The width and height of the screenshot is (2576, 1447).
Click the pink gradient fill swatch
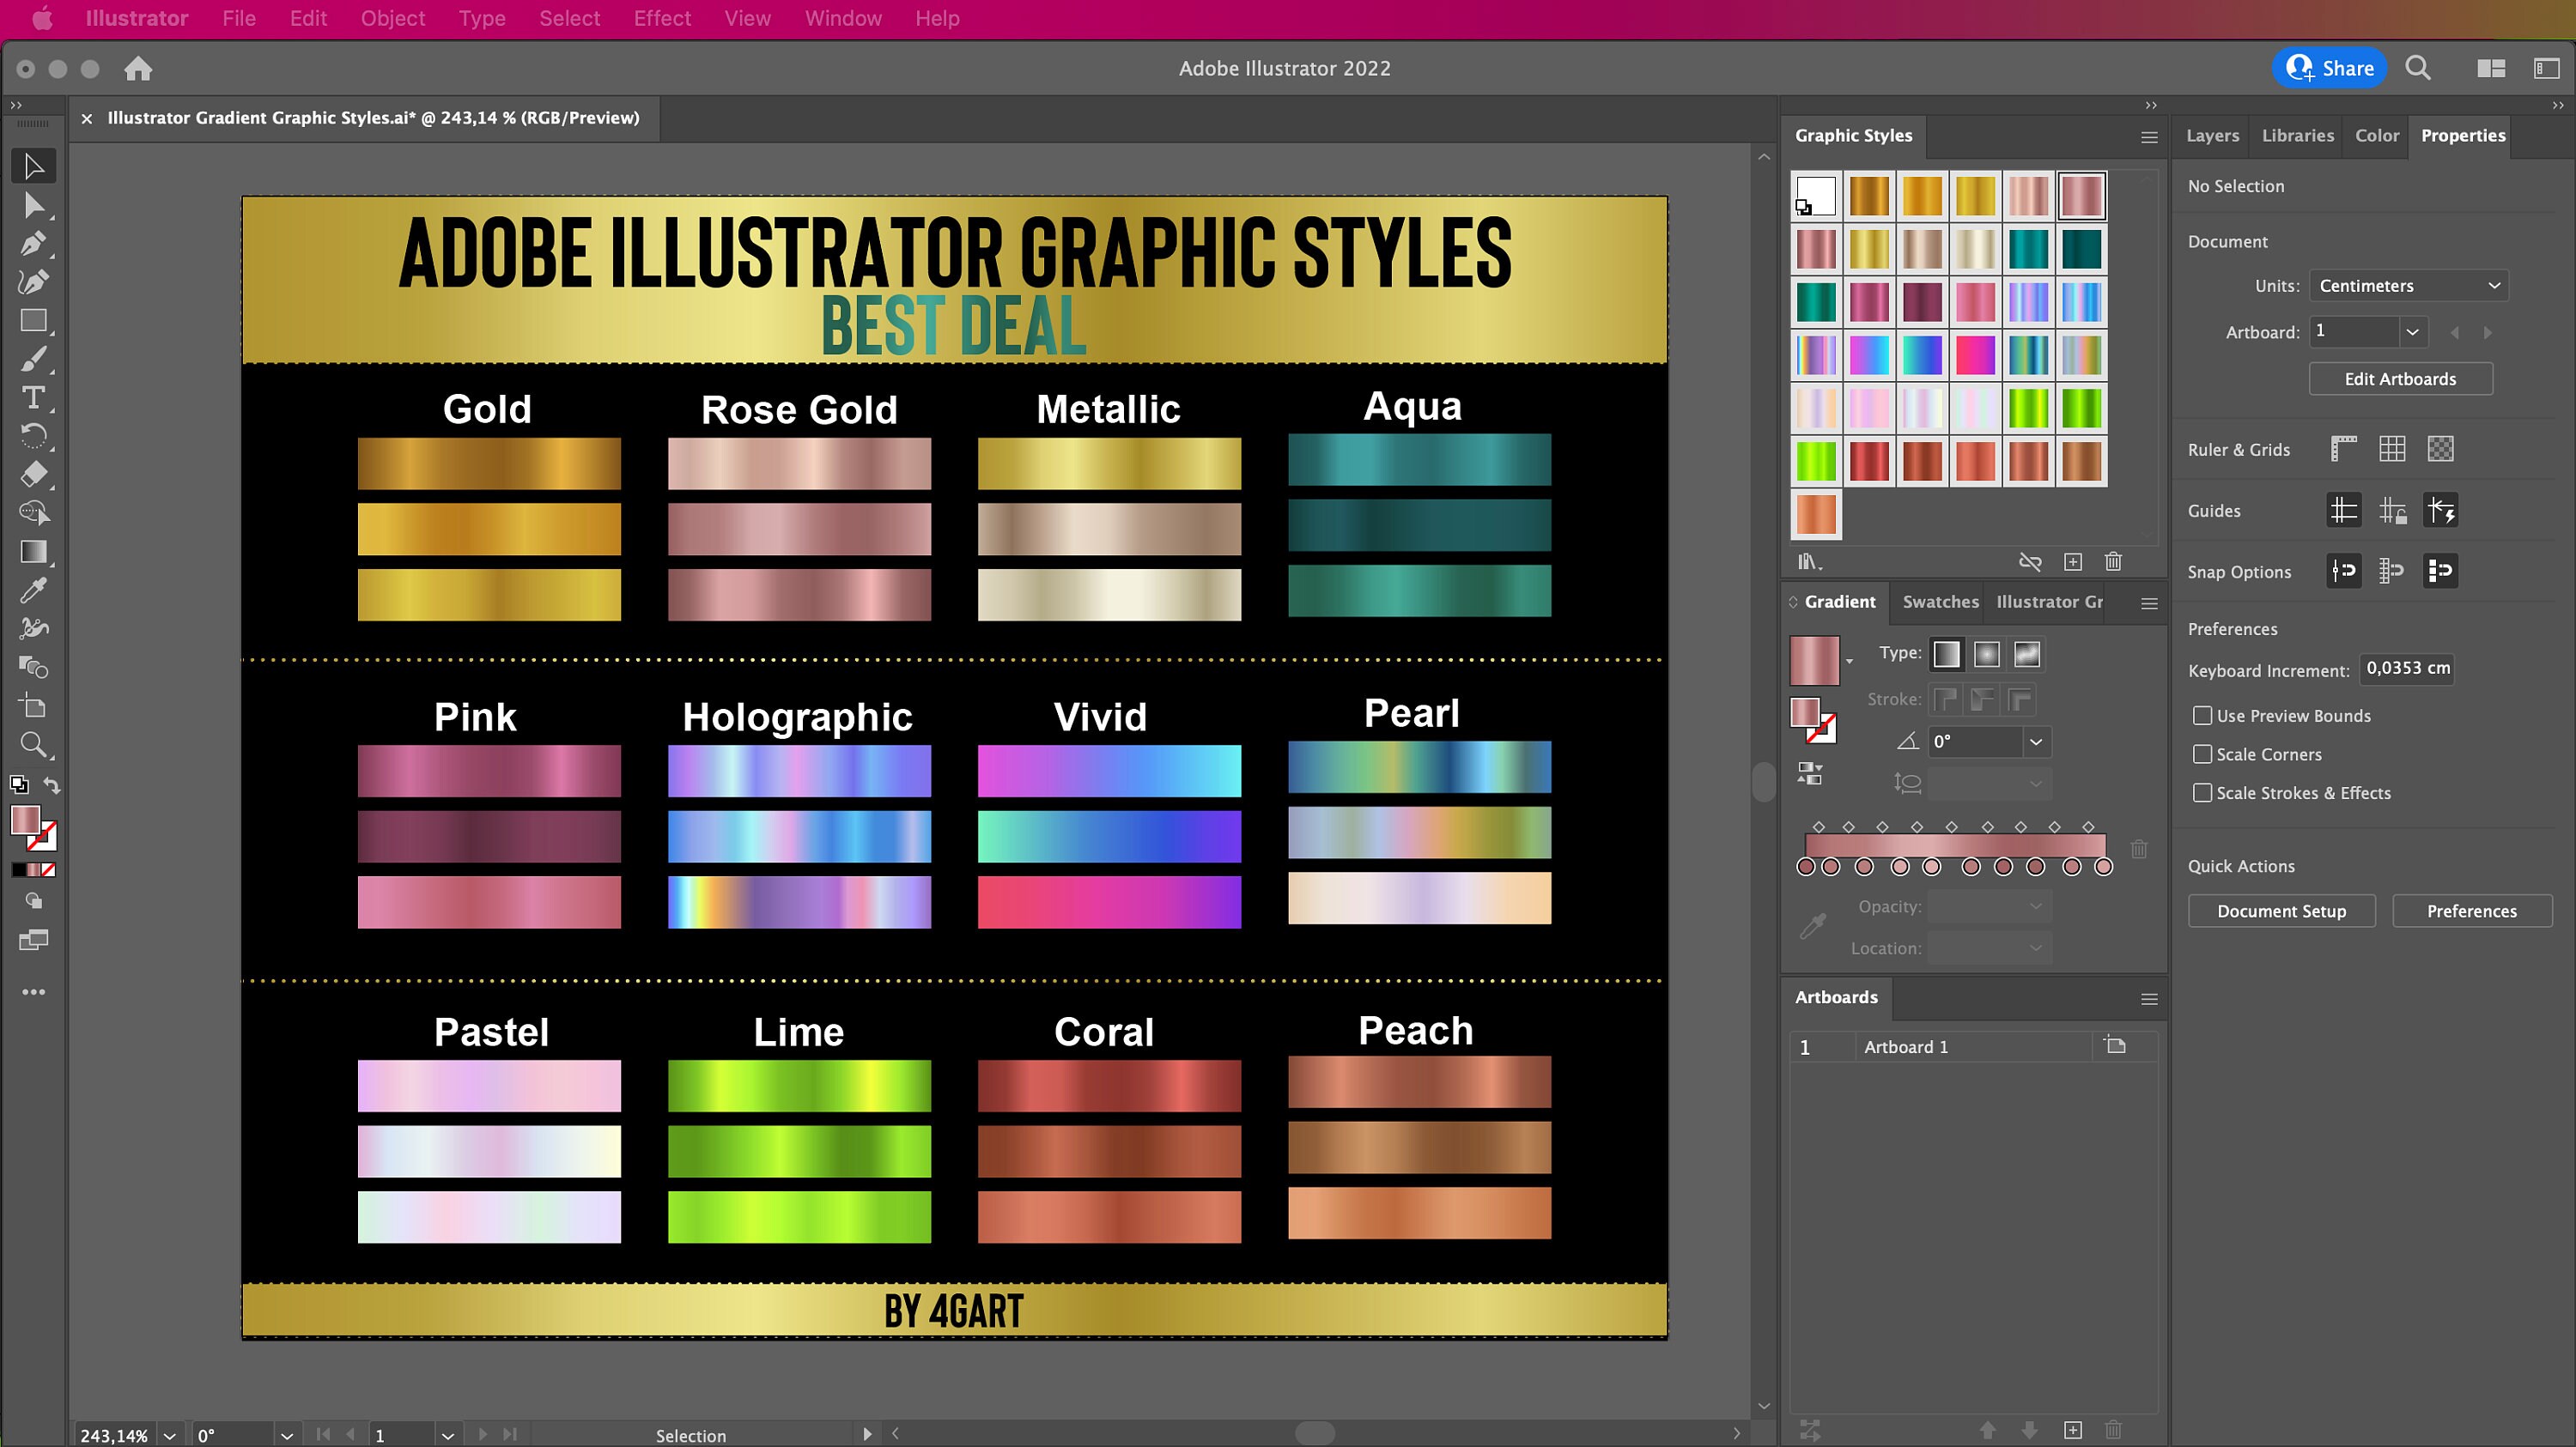click(x=1815, y=659)
